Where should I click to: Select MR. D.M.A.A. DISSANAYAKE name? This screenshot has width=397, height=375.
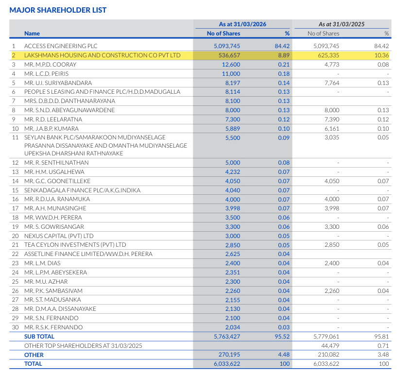[60, 309]
